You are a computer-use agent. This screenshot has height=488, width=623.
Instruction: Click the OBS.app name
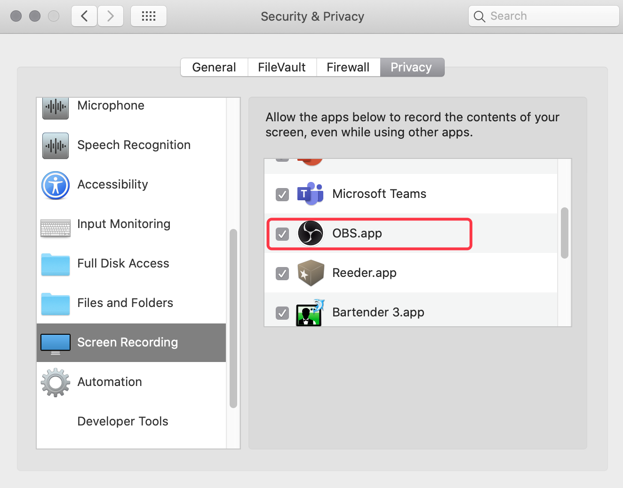point(357,233)
